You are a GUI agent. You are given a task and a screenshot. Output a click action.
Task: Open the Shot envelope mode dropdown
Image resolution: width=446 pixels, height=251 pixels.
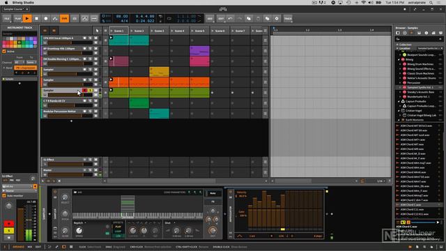click(x=170, y=223)
